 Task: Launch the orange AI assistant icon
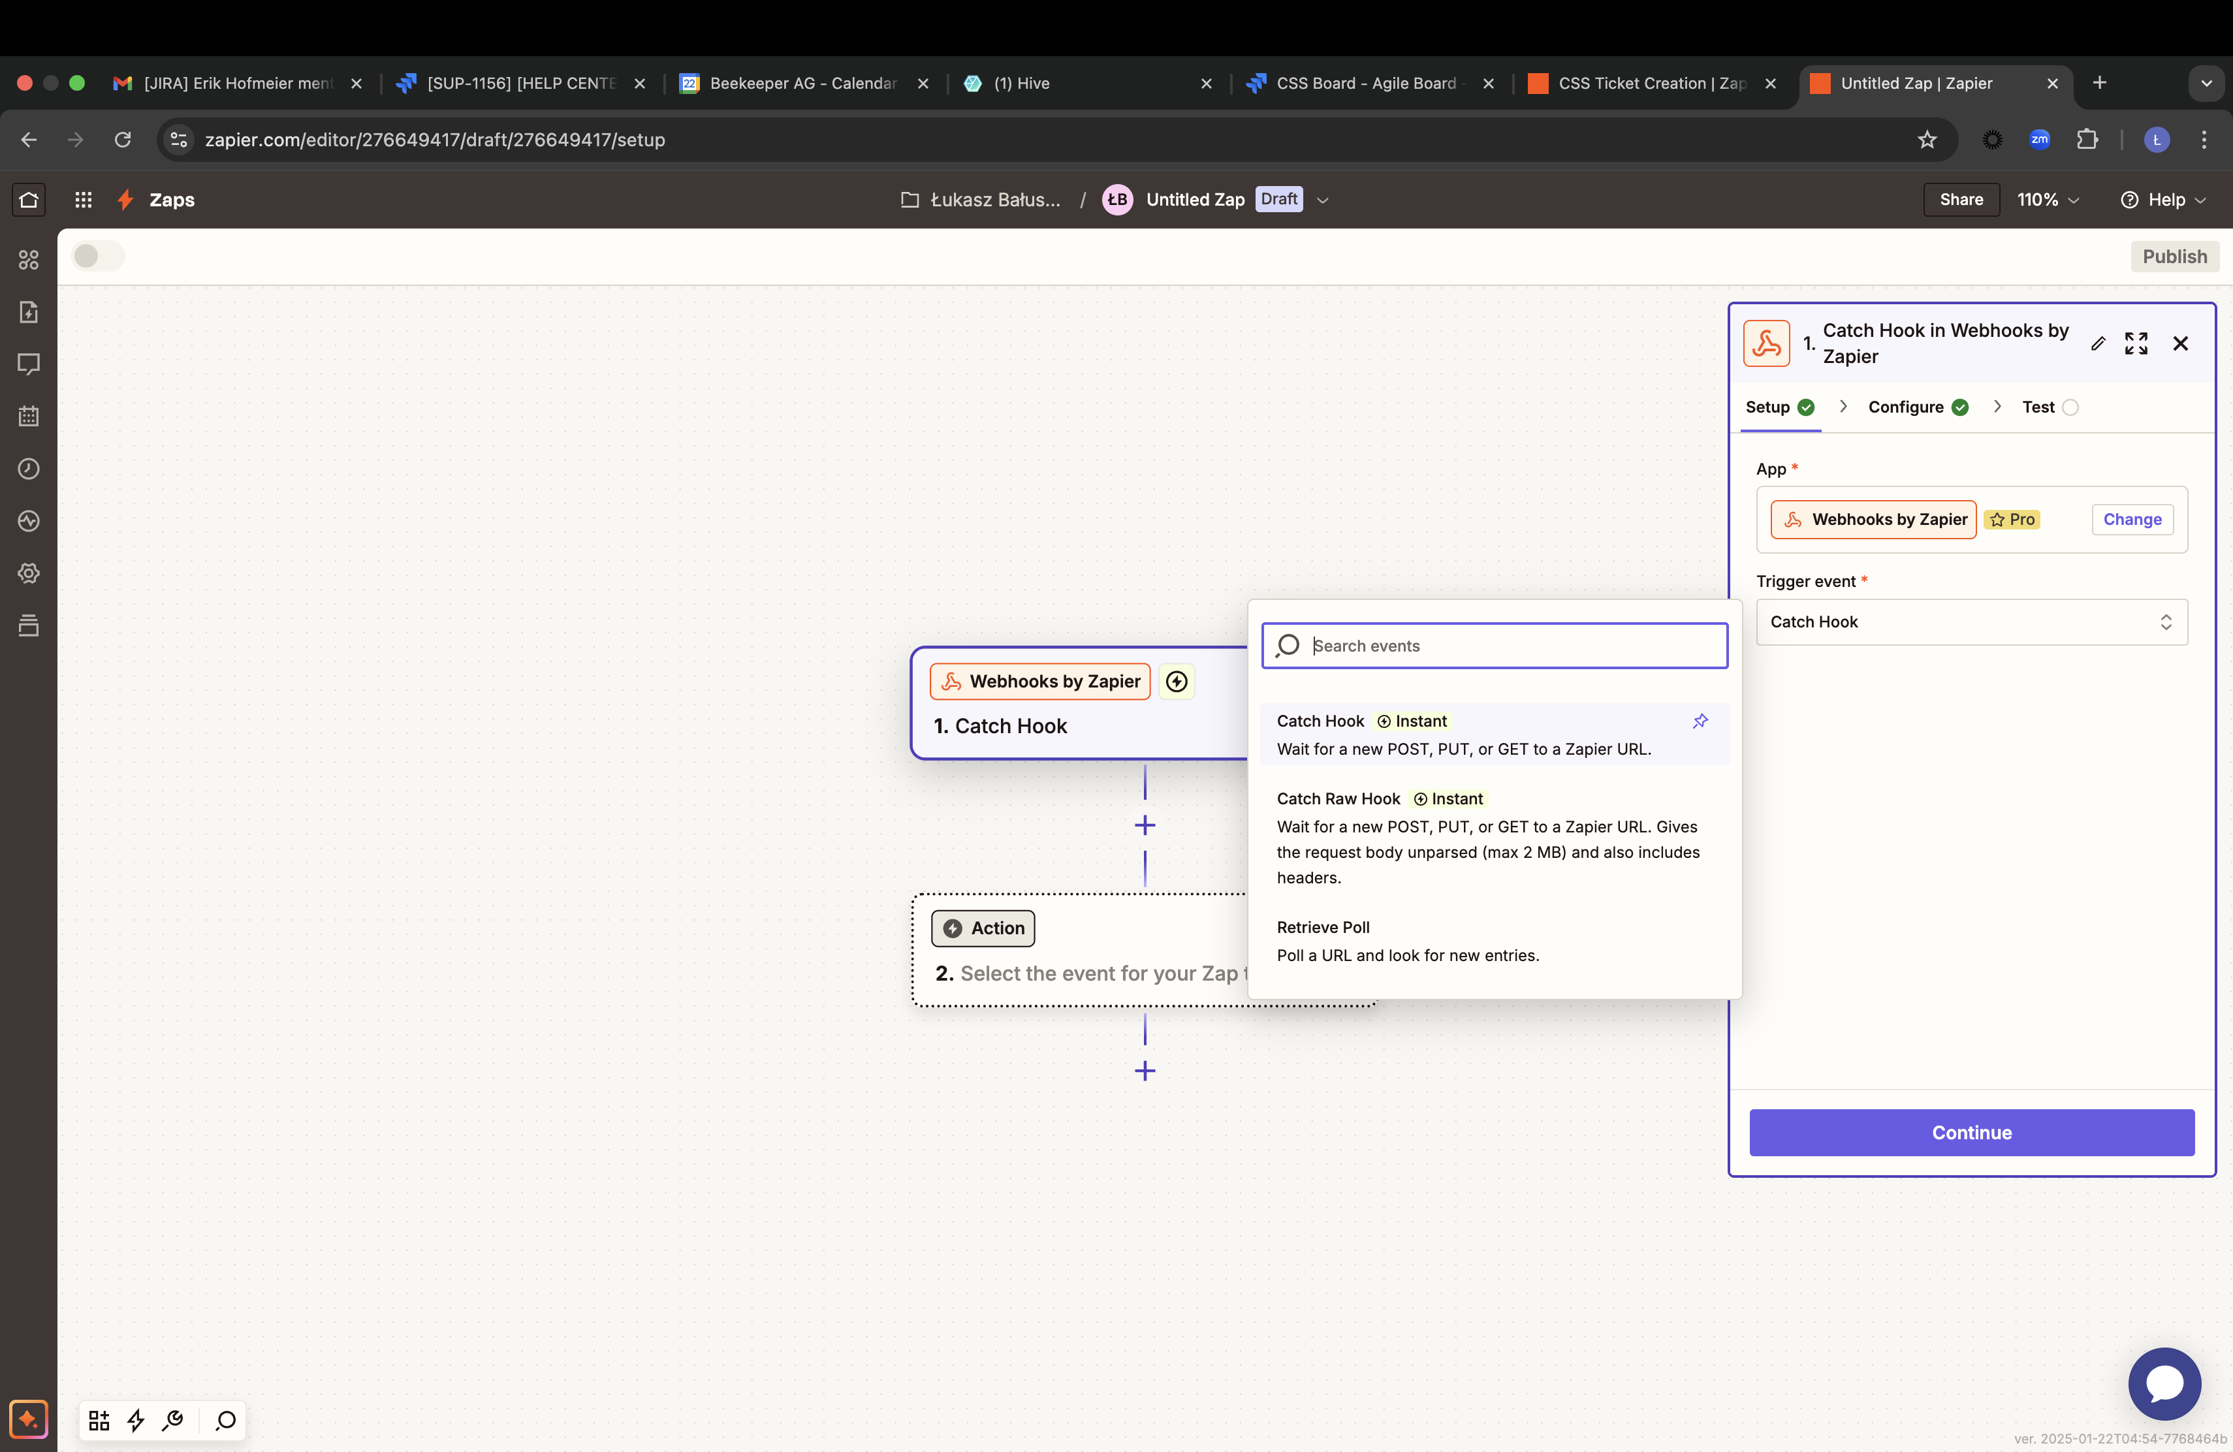pyautogui.click(x=28, y=1419)
